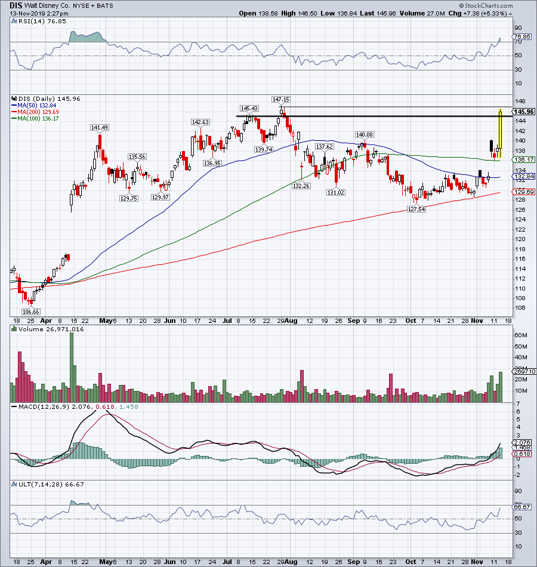Click the 129.75 low price label
The width and height of the screenshot is (537, 567).
(x=129, y=198)
